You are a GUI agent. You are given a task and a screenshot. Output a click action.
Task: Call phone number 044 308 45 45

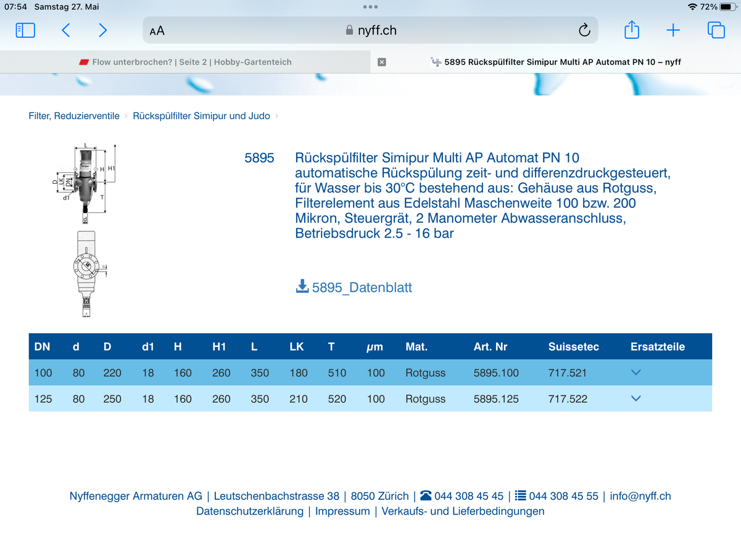469,496
